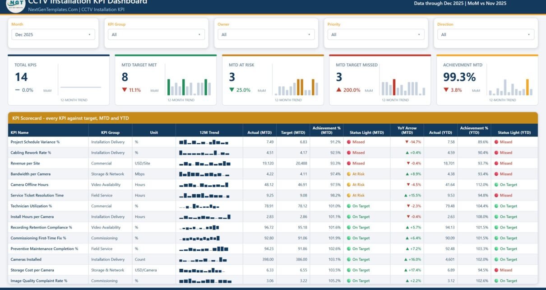
Task: Click the Status Light (YTD) column header
Action: coord(514,133)
